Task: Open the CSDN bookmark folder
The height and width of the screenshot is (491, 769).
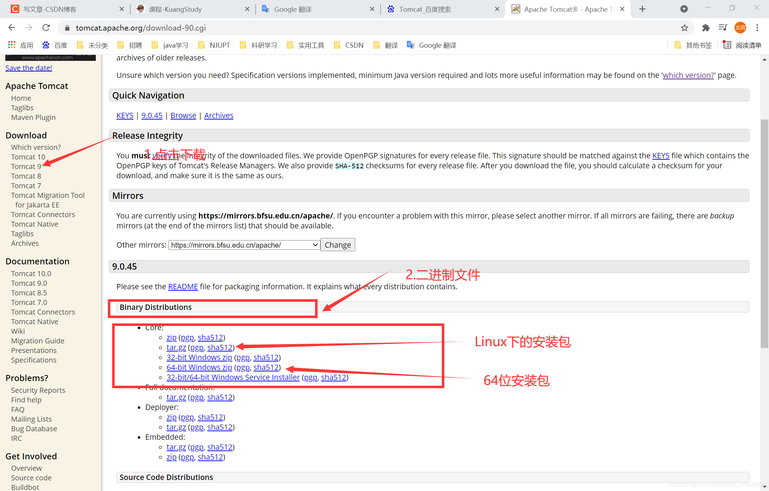Action: coord(349,45)
